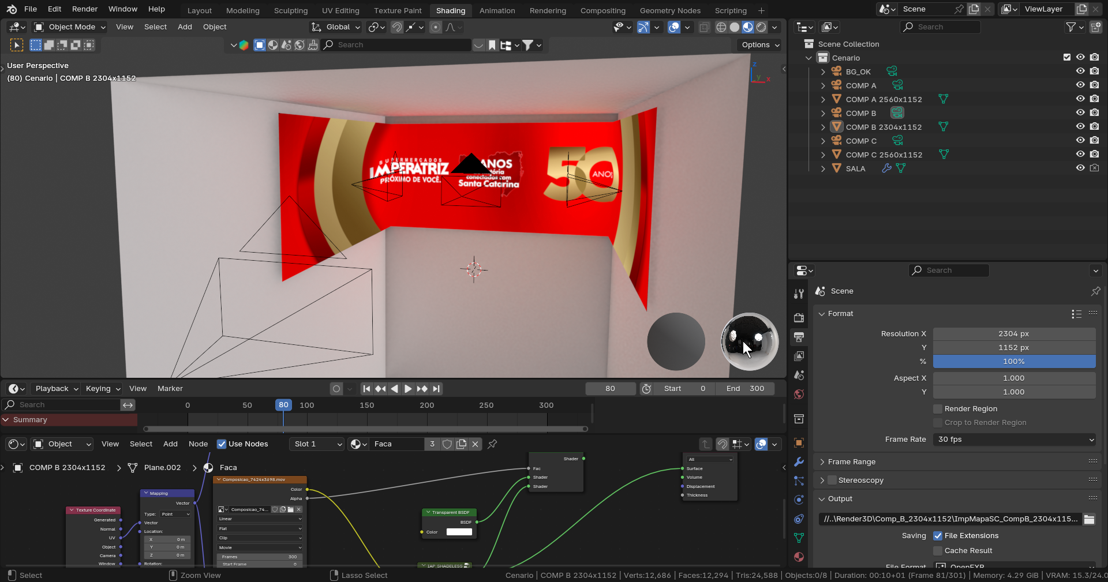Jump to timeline start frame
Screen dimensions: 1108x582
(x=366, y=389)
